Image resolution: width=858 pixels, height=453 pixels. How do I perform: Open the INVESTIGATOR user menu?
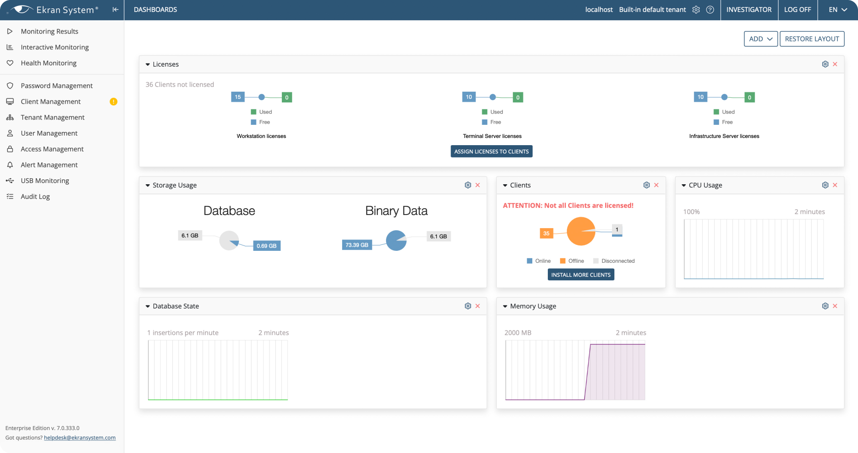(x=749, y=10)
